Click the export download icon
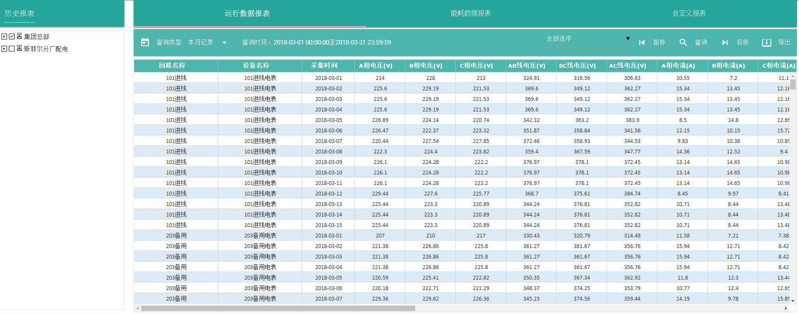Screen dimensions: 799x314 (766, 42)
